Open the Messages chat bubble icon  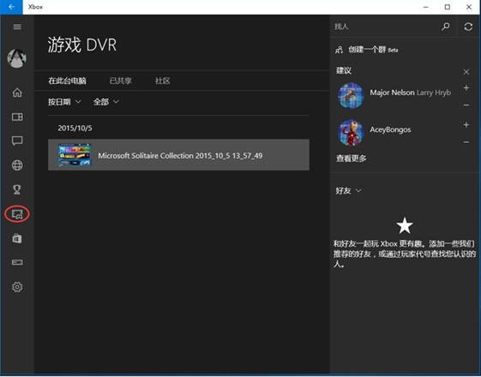17,141
